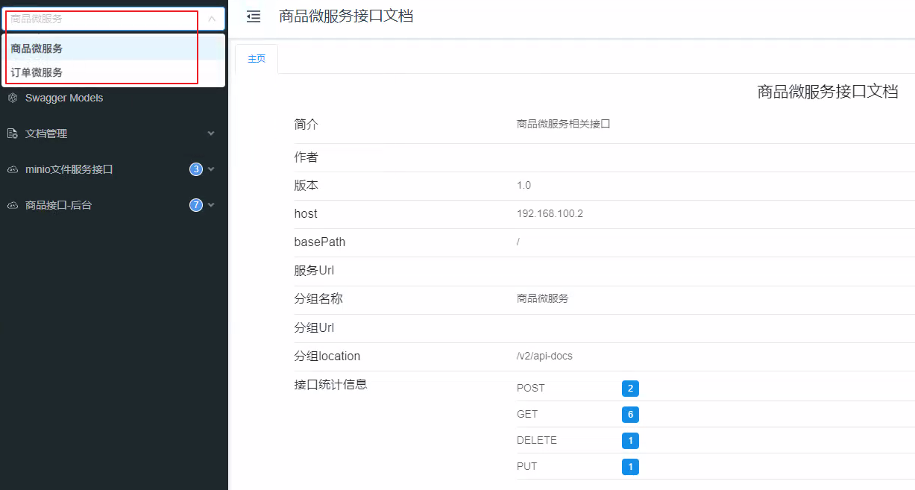Expand the 文档管理 menu
The image size is (915, 490).
point(113,134)
